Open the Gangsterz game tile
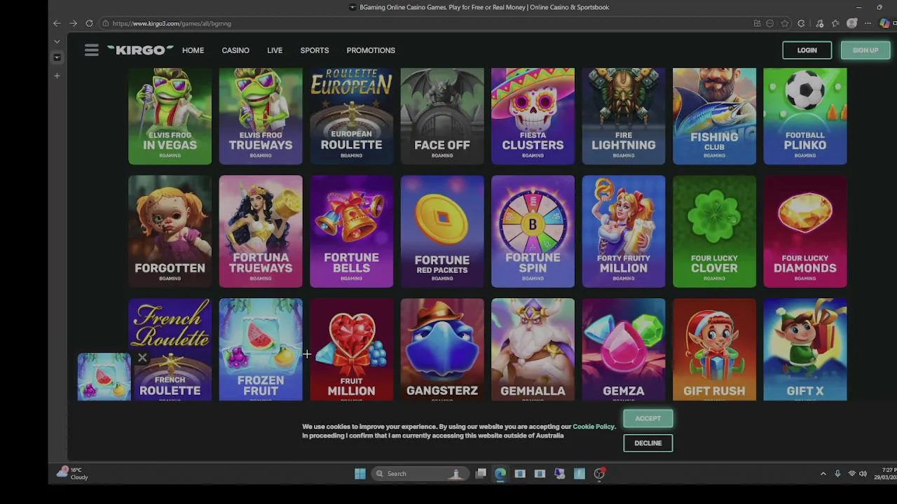 click(442, 350)
